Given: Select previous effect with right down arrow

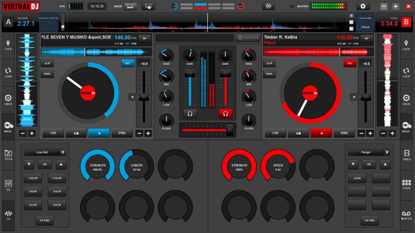Looking at the screenshot, I should click(353, 164).
